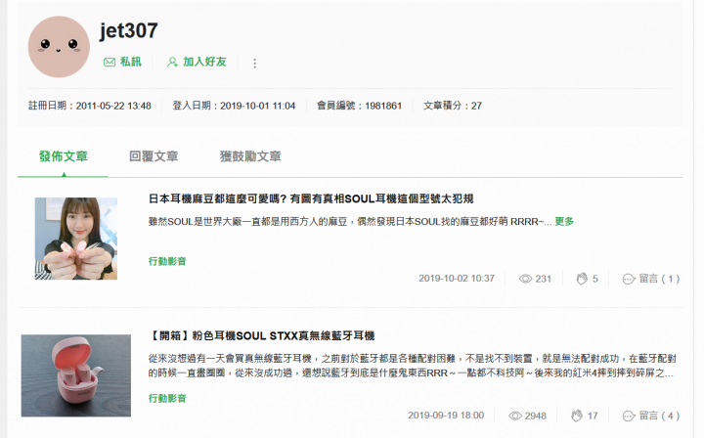Click the comment bubble icon for 留言 ( 4 )
The height and width of the screenshot is (438, 704).
(x=629, y=416)
